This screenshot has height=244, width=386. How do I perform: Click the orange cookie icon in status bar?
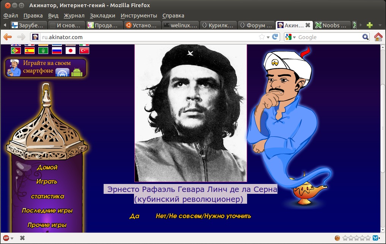(337, 238)
